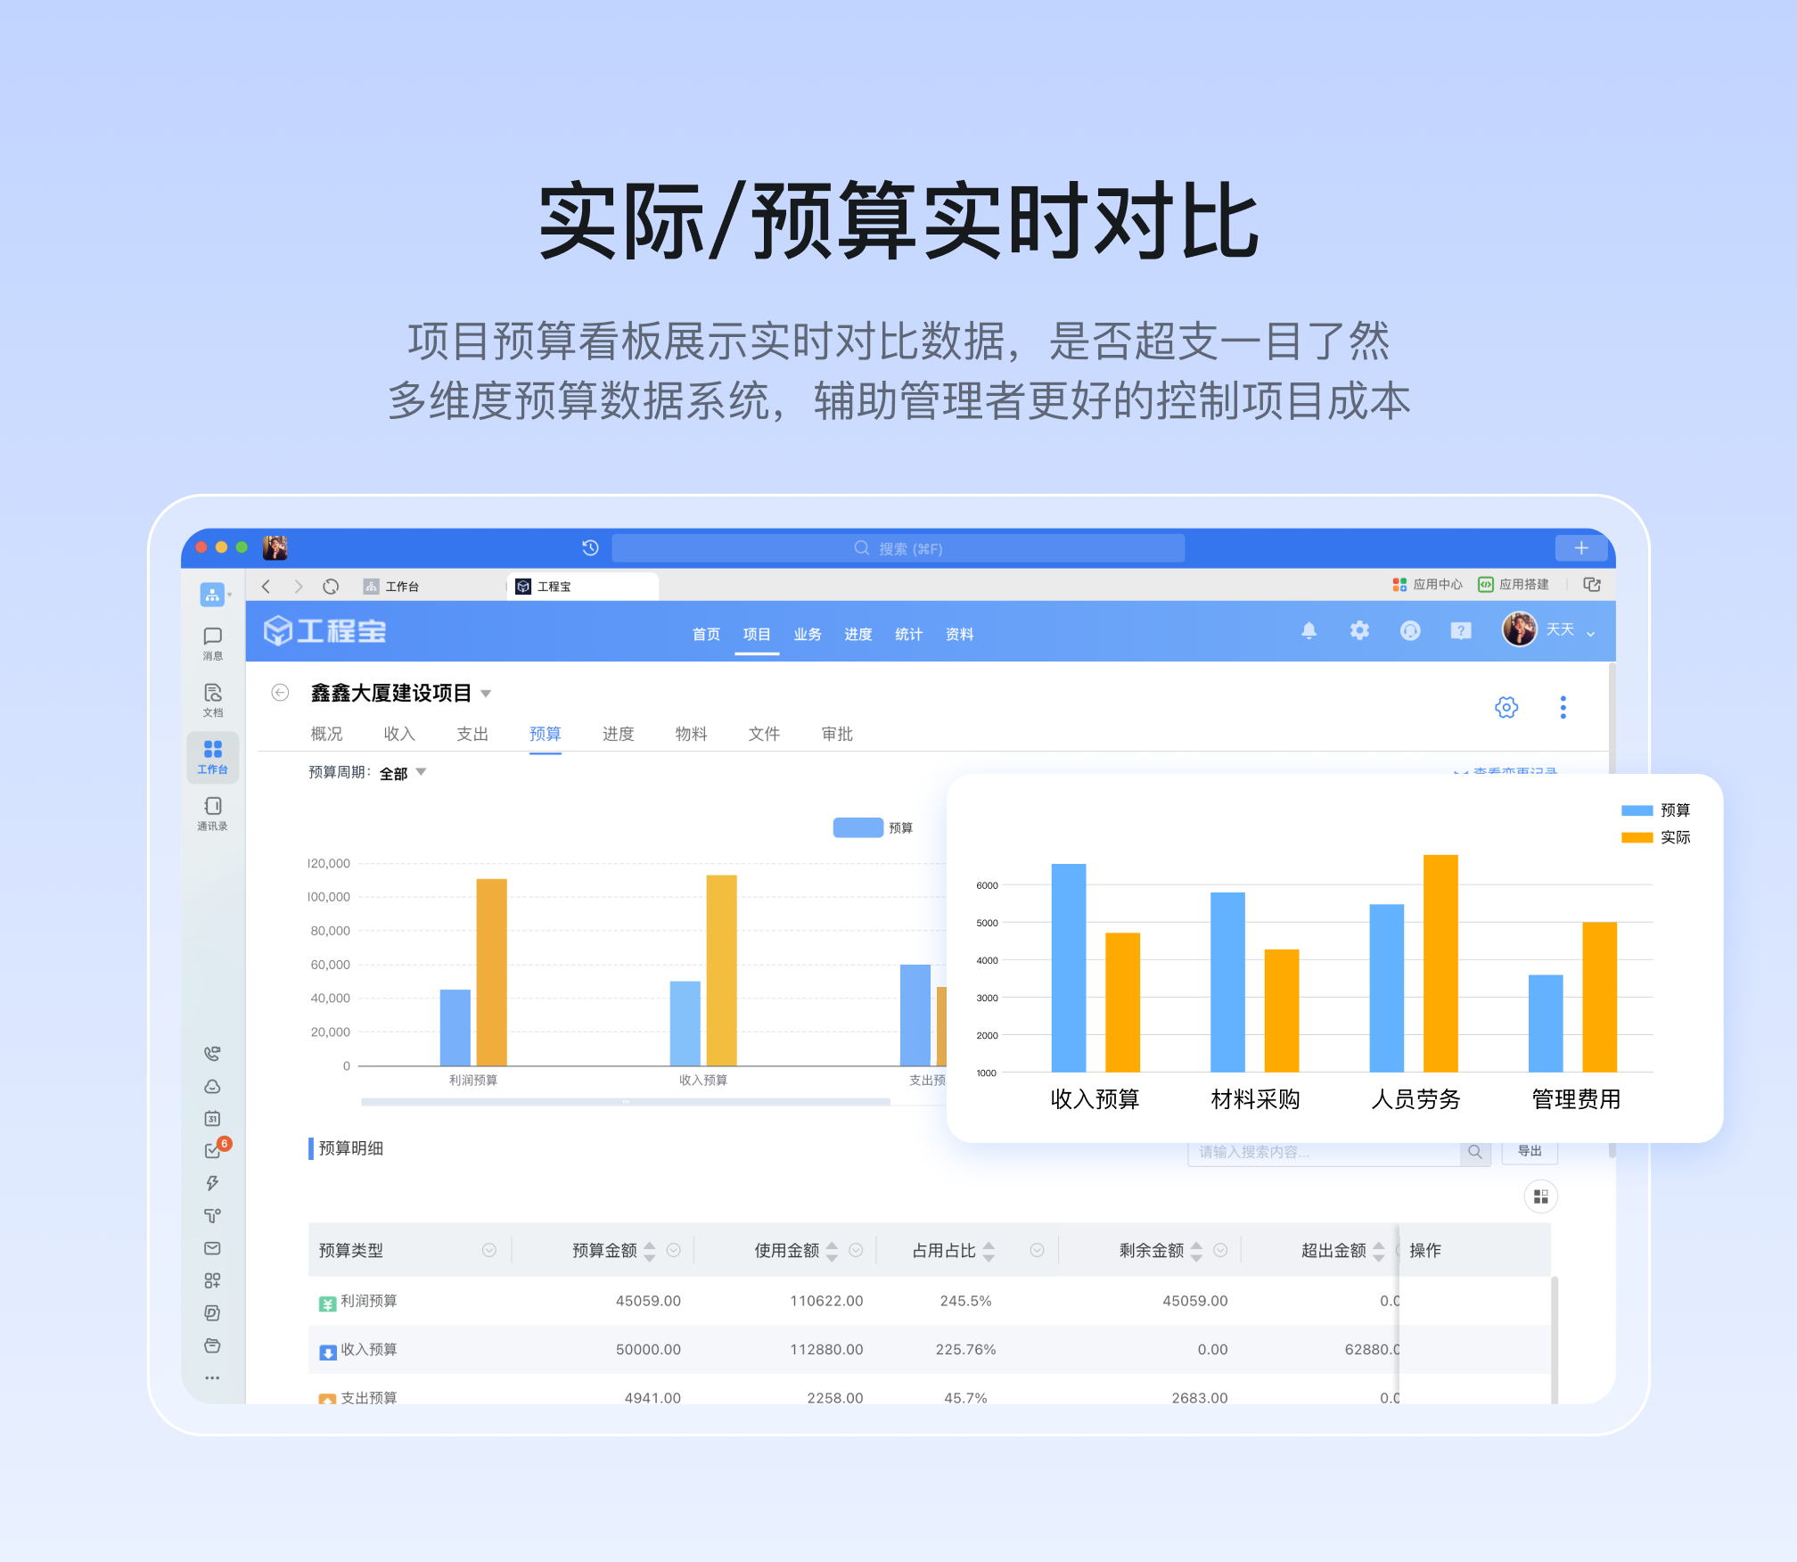The width and height of the screenshot is (1797, 1562).
Task: Open the tasks icon showing badge 6
Action: pyautogui.click(x=212, y=1150)
